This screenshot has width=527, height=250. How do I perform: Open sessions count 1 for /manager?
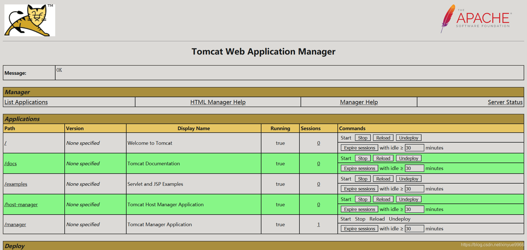tap(319, 225)
